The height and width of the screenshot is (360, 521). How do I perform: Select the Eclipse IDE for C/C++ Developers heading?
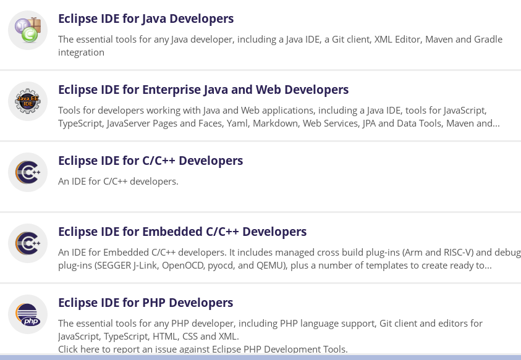click(x=150, y=161)
